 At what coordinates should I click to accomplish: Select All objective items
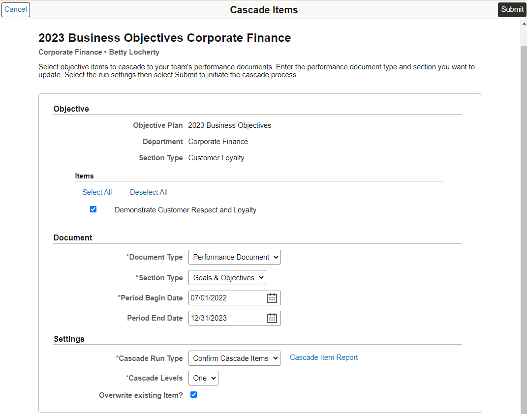[x=96, y=192]
